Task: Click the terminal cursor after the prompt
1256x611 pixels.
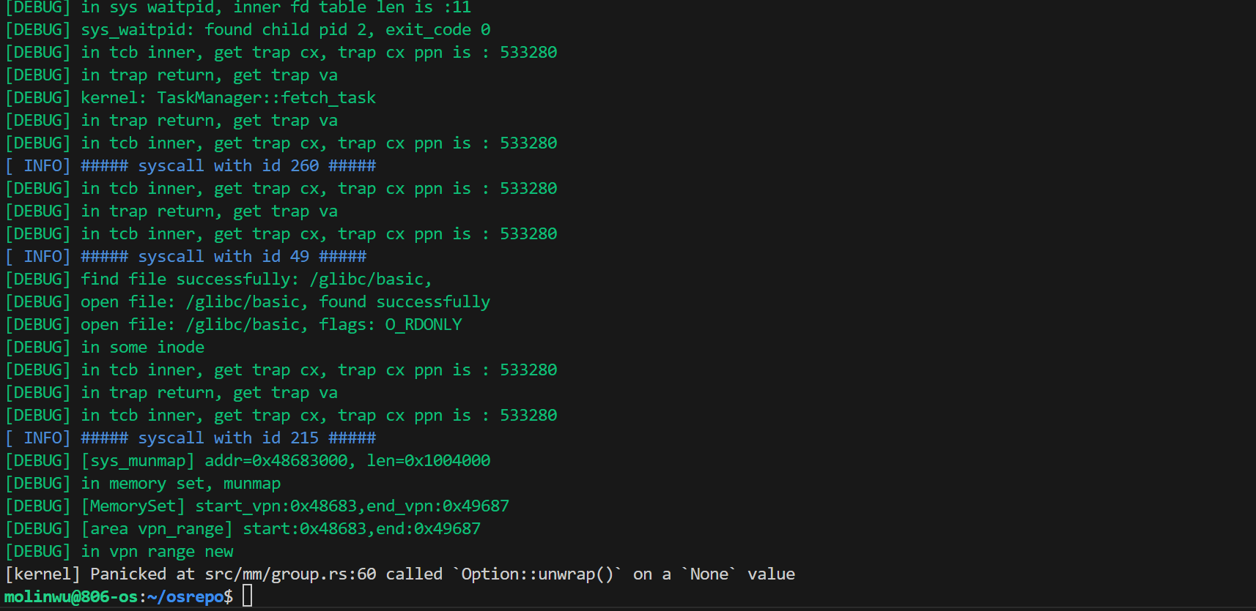Action: (248, 596)
